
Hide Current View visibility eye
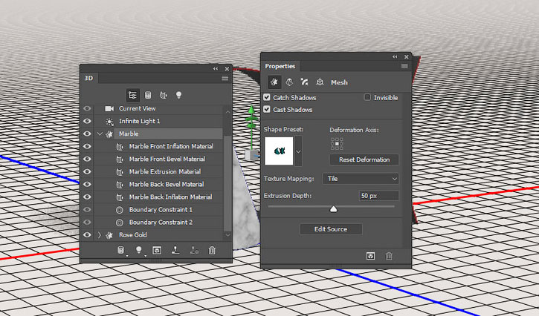87,108
